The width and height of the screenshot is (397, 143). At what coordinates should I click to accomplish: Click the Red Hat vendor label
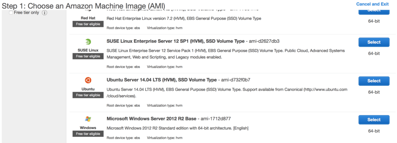click(x=88, y=18)
